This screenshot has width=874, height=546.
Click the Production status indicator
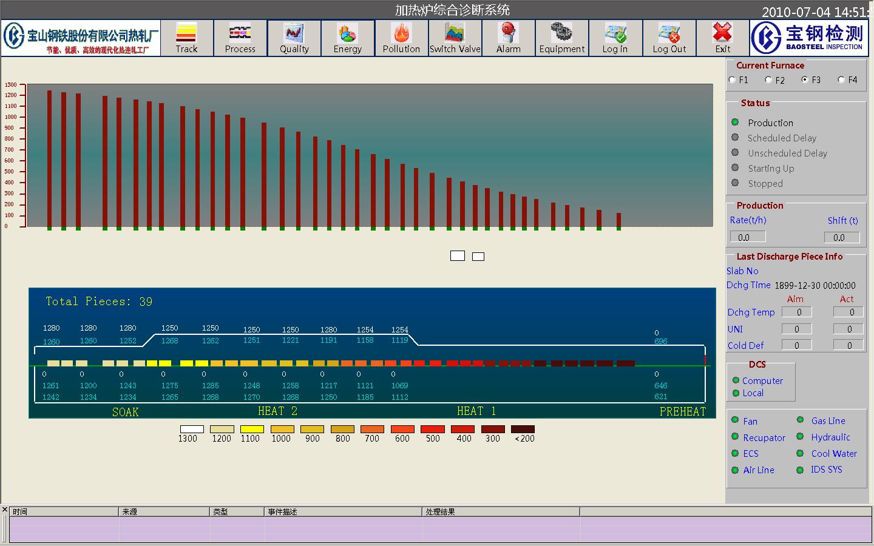click(735, 122)
